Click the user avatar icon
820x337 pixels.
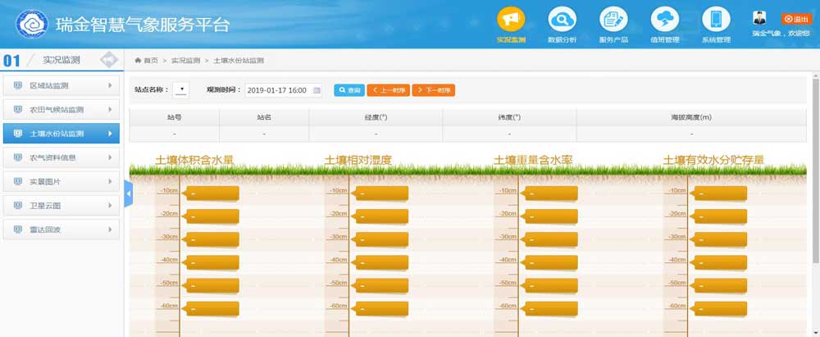click(x=760, y=18)
